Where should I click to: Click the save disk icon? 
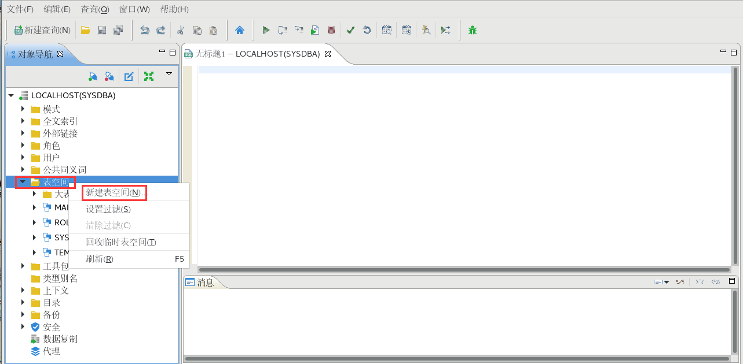click(102, 30)
